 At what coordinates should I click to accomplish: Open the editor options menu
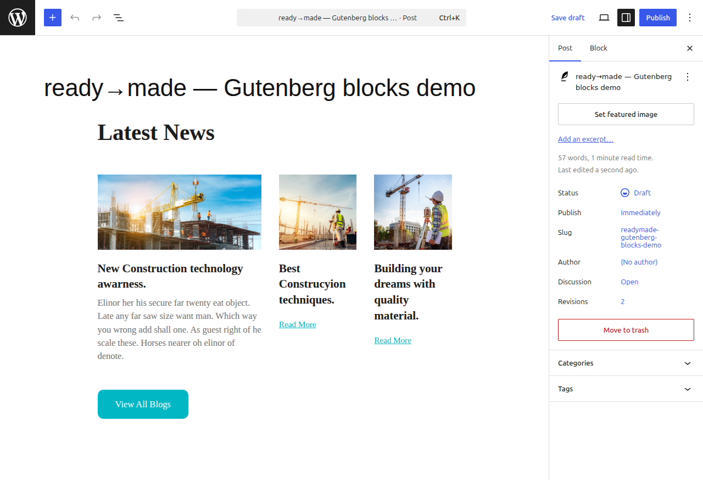pyautogui.click(x=690, y=18)
